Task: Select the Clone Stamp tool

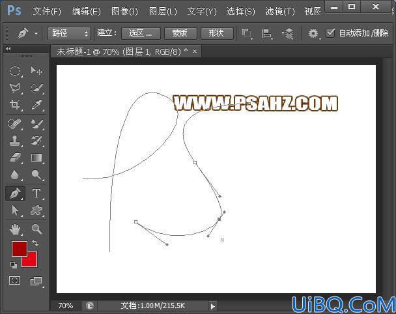Action: pyautogui.click(x=14, y=141)
